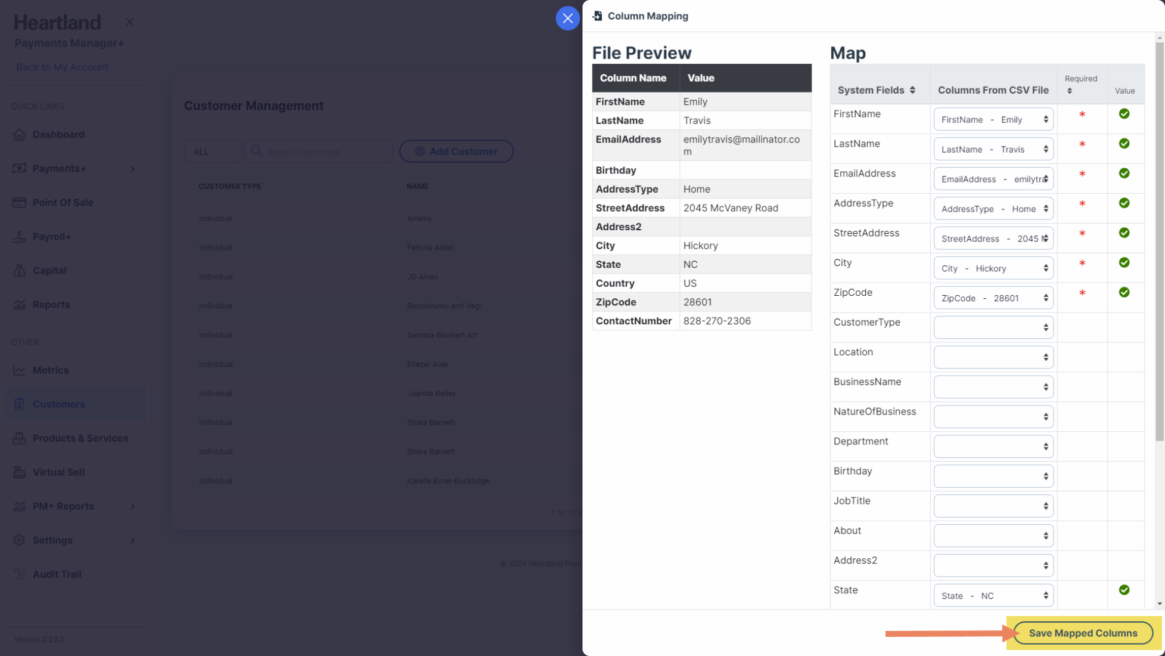Screen dimensions: 1165x656
Task: Click the Payments+ sidebar icon
Action: (x=19, y=169)
